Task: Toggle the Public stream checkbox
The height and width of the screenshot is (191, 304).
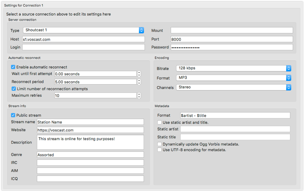Action: coord(13,115)
